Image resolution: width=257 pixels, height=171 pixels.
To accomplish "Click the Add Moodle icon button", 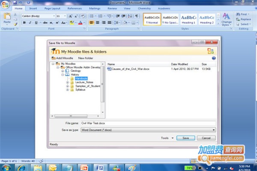I will (x=53, y=58).
